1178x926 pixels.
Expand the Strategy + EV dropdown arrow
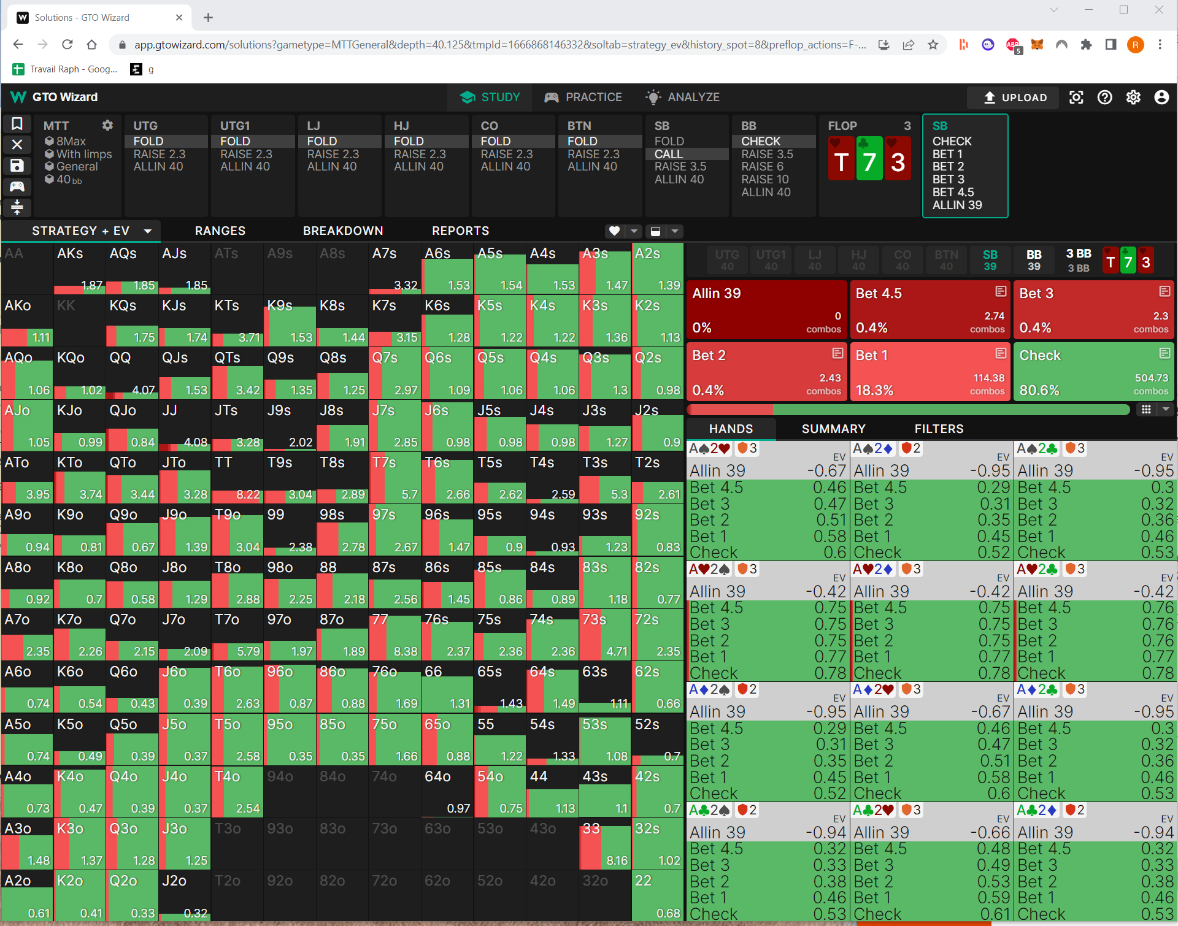click(x=148, y=231)
